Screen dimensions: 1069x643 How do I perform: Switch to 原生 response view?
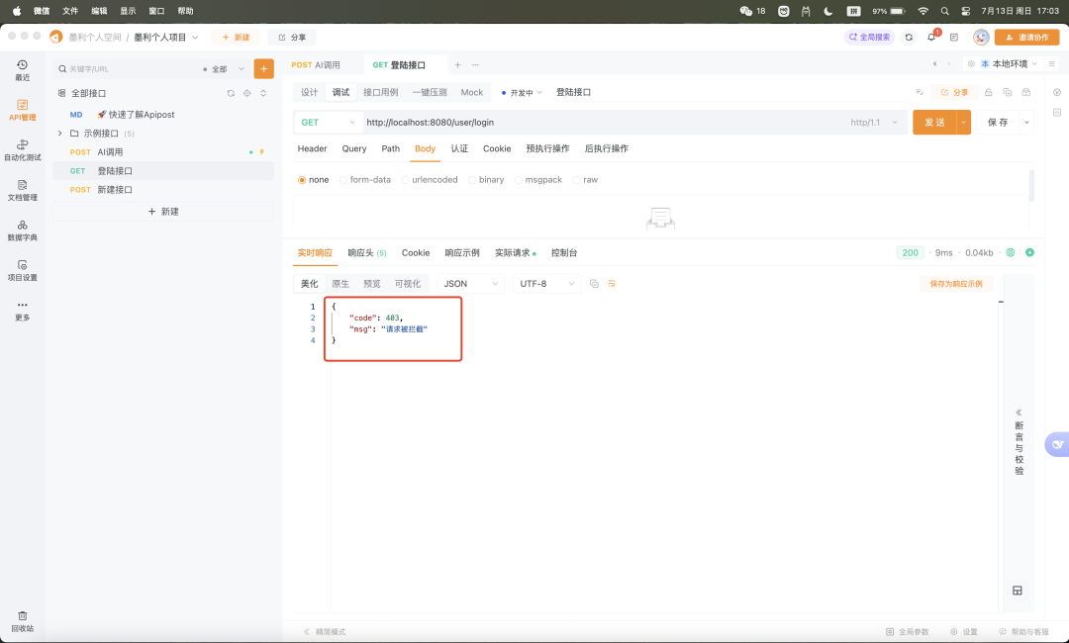click(340, 283)
